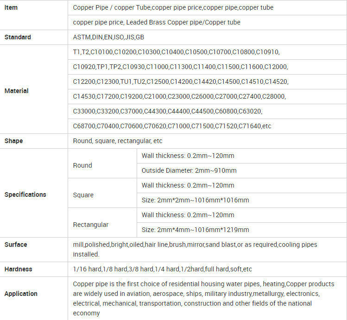This screenshot has height=320, width=347.
Task: Select the Round, square, rectangular text
Action: (118, 141)
